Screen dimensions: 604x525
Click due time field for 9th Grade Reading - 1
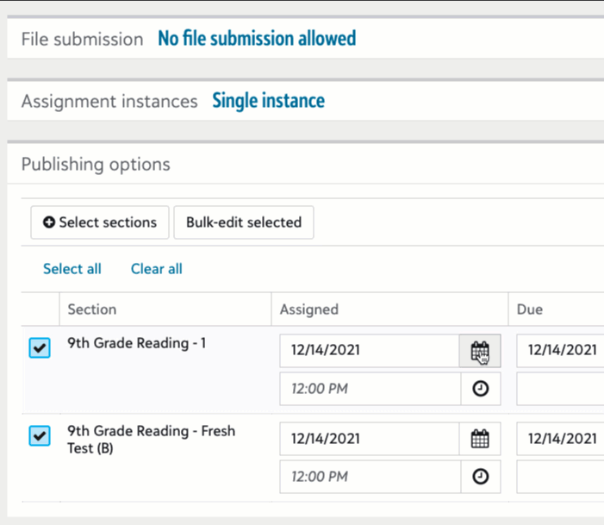pyautogui.click(x=560, y=389)
